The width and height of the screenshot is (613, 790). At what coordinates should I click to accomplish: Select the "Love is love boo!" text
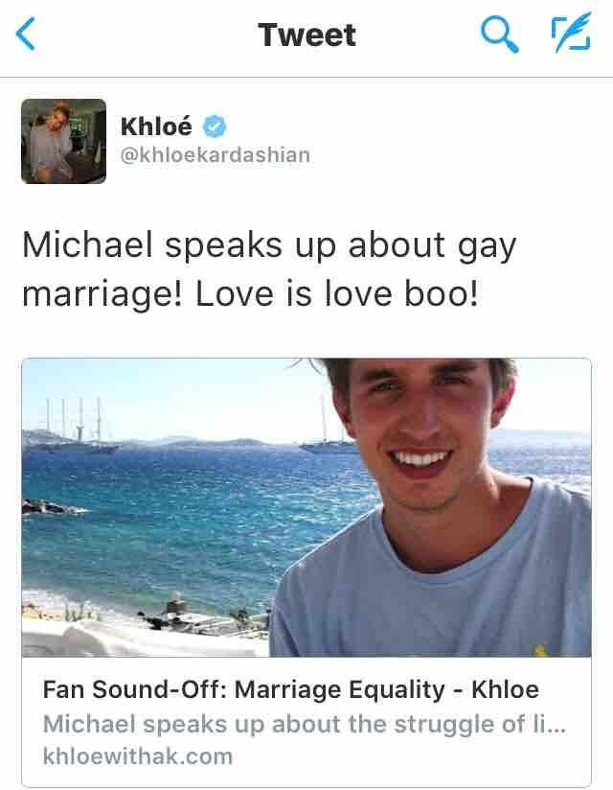[337, 293]
